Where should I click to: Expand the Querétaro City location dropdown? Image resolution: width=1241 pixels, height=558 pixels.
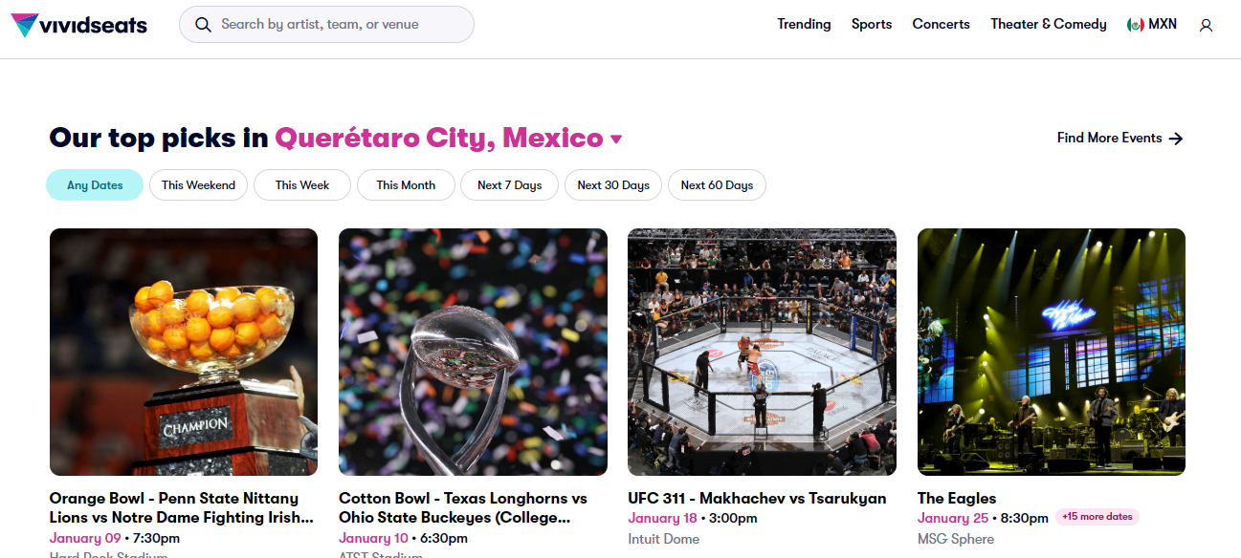pyautogui.click(x=616, y=139)
